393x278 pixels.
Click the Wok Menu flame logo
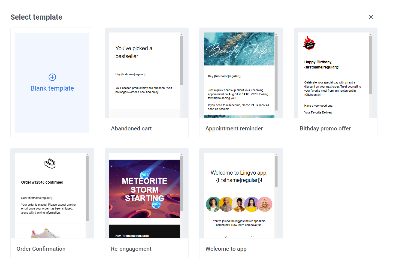[309, 43]
